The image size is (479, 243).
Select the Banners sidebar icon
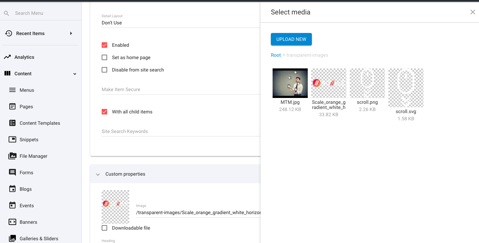(12, 222)
